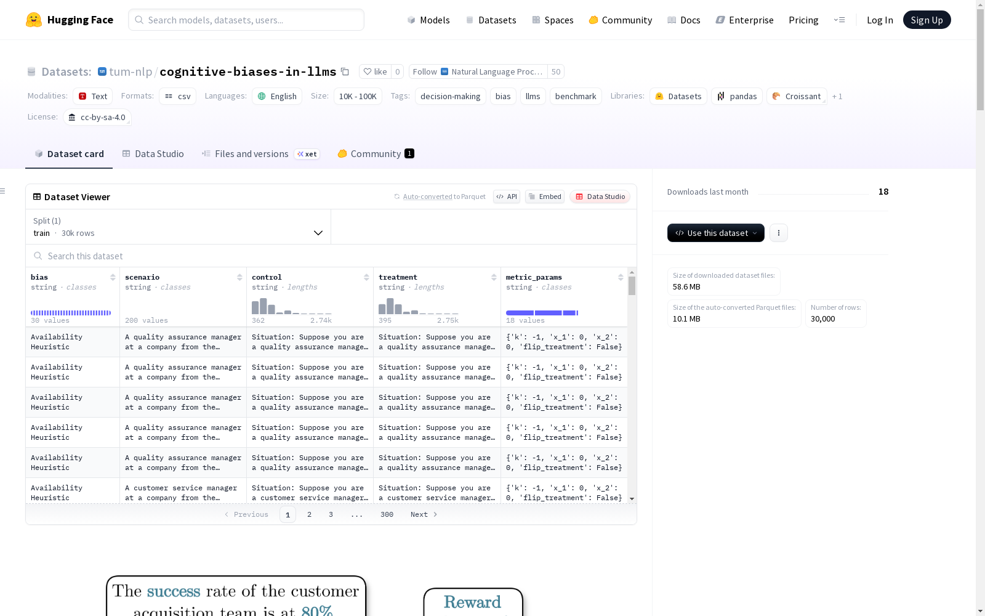The image size is (985, 616).
Task: Select the English language tag
Action: (277, 96)
